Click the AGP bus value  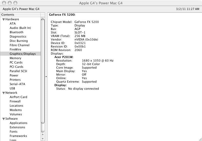coord(77,29)
